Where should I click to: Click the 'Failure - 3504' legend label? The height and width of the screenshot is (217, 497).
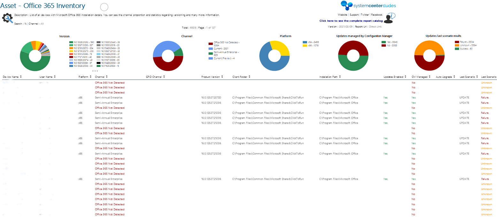point(467,41)
